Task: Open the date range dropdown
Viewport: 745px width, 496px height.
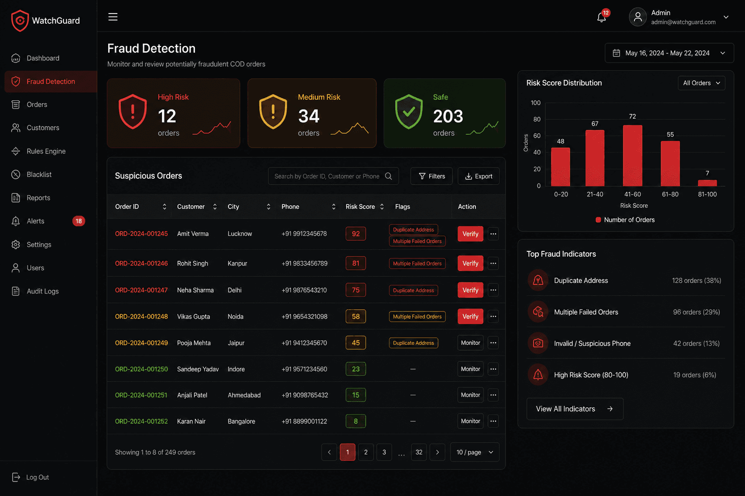Action: click(669, 53)
